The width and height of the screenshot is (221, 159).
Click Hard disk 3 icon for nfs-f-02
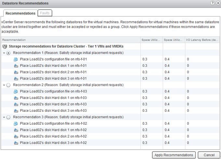pos(16,143)
